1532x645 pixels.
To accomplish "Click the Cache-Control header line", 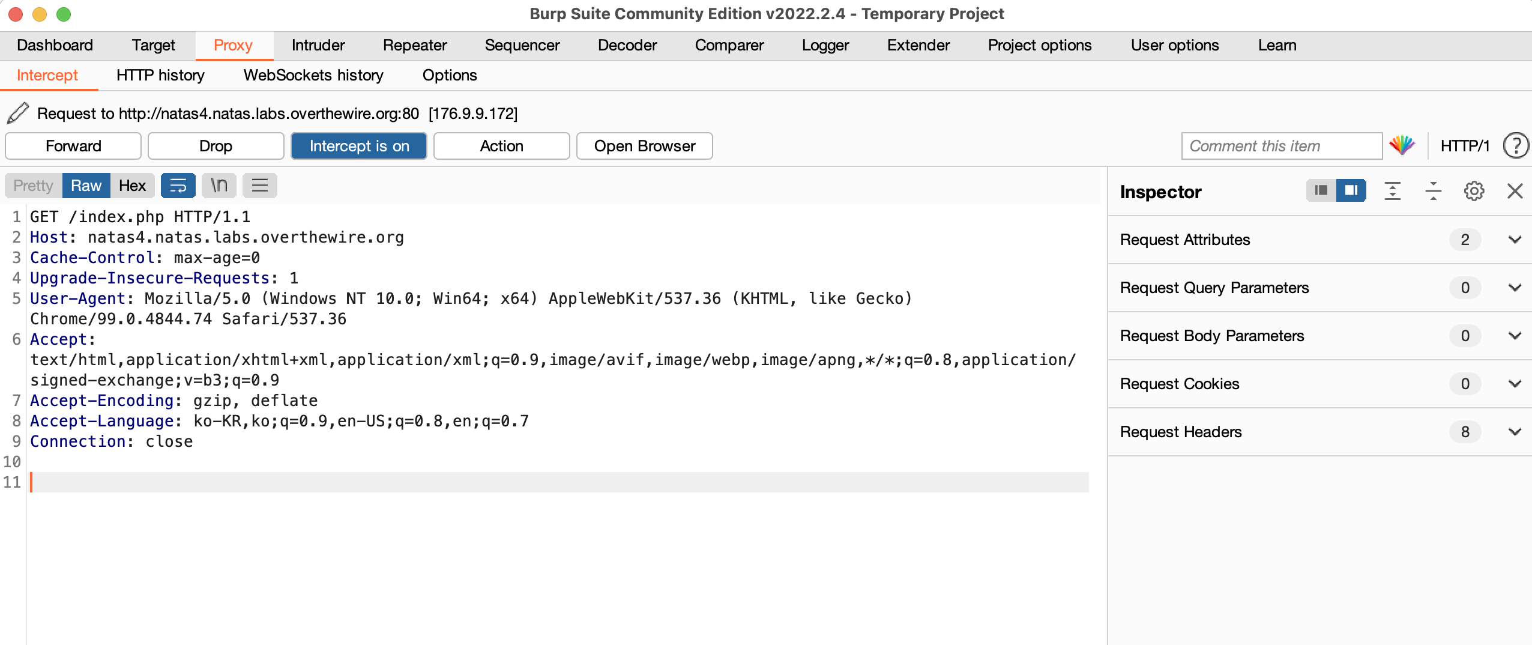I will 145,258.
